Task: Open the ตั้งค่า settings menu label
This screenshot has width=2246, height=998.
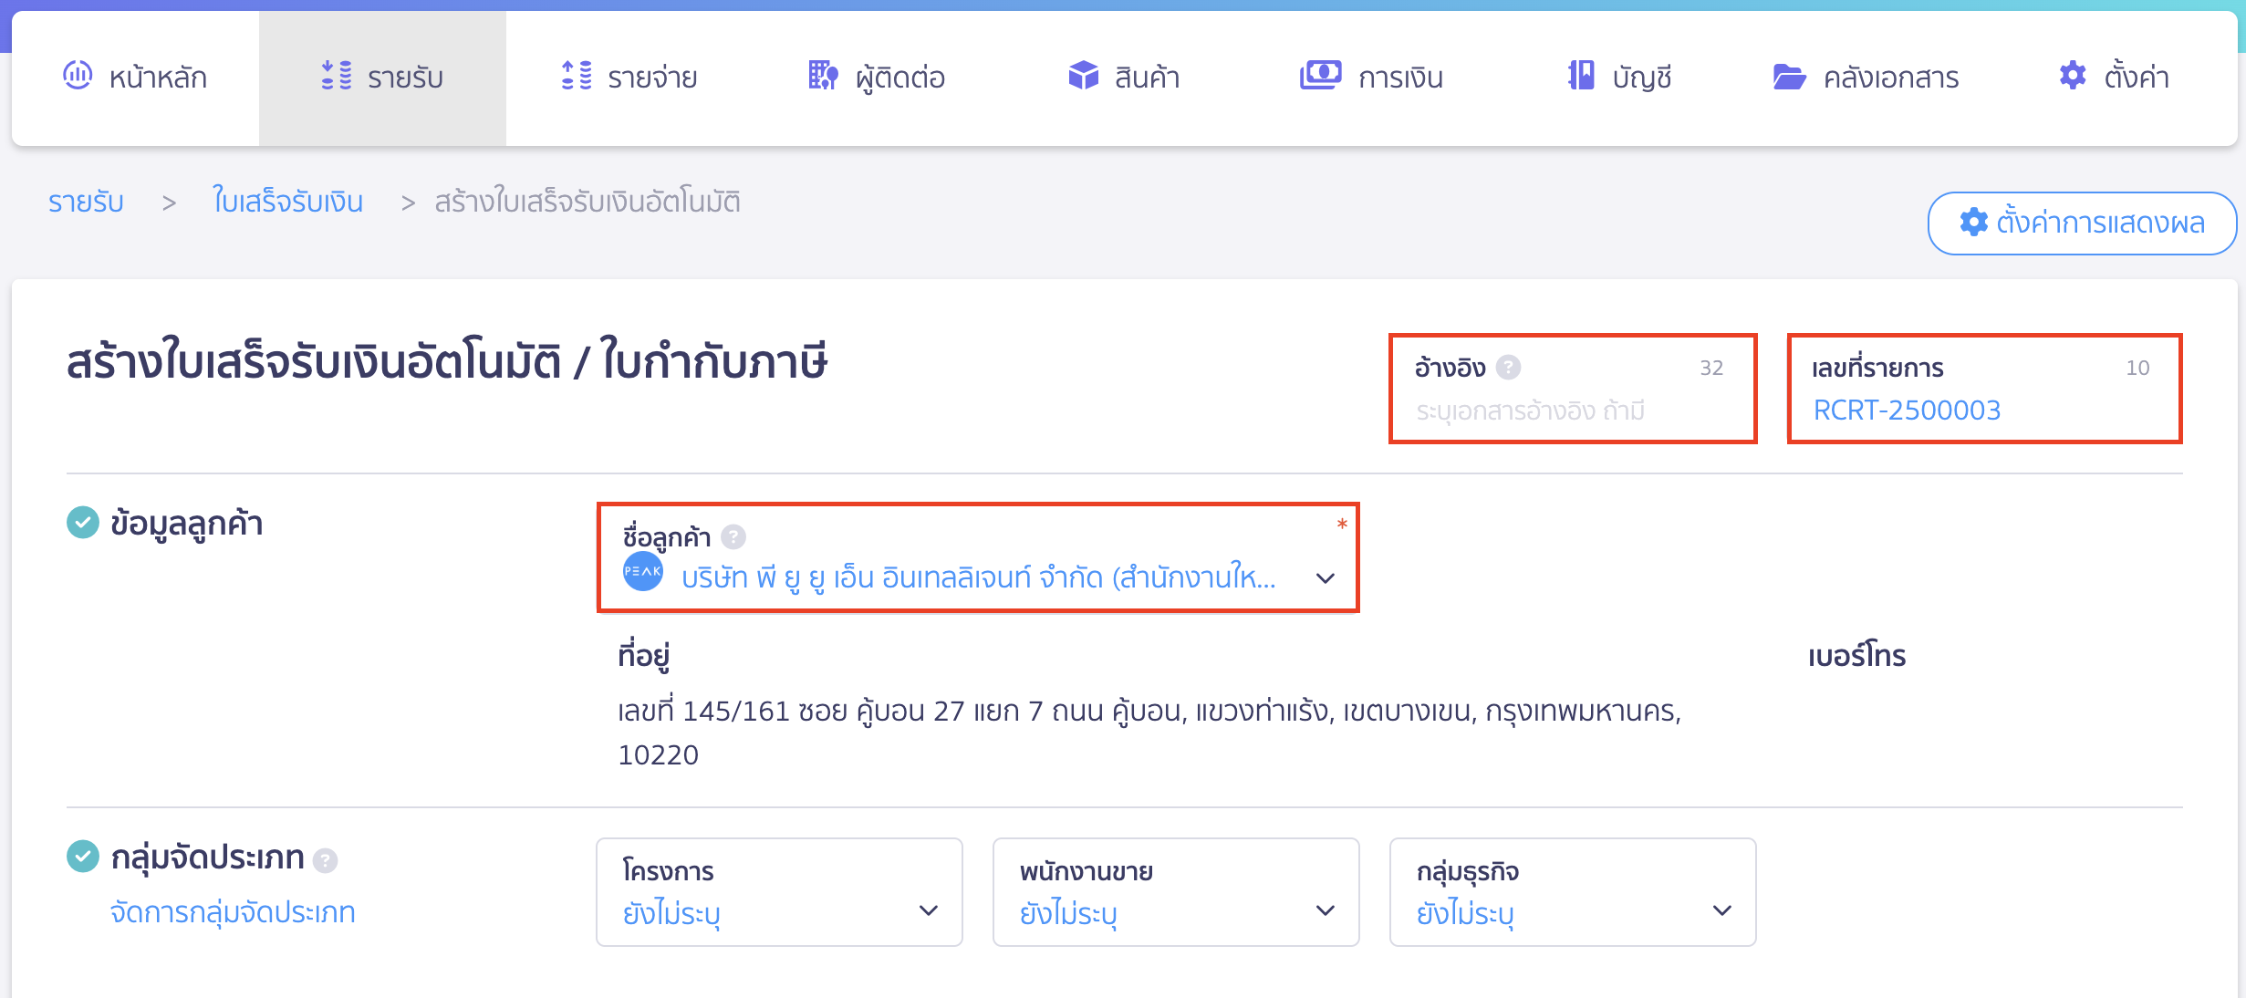Action: [x=2136, y=77]
